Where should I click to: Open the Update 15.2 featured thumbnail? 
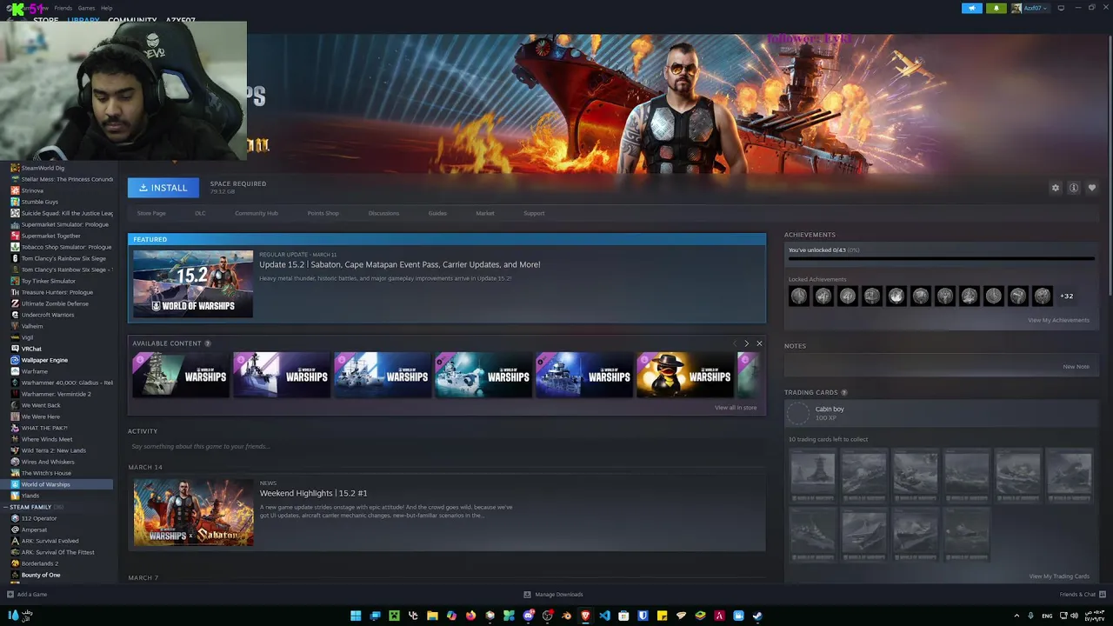pyautogui.click(x=193, y=284)
